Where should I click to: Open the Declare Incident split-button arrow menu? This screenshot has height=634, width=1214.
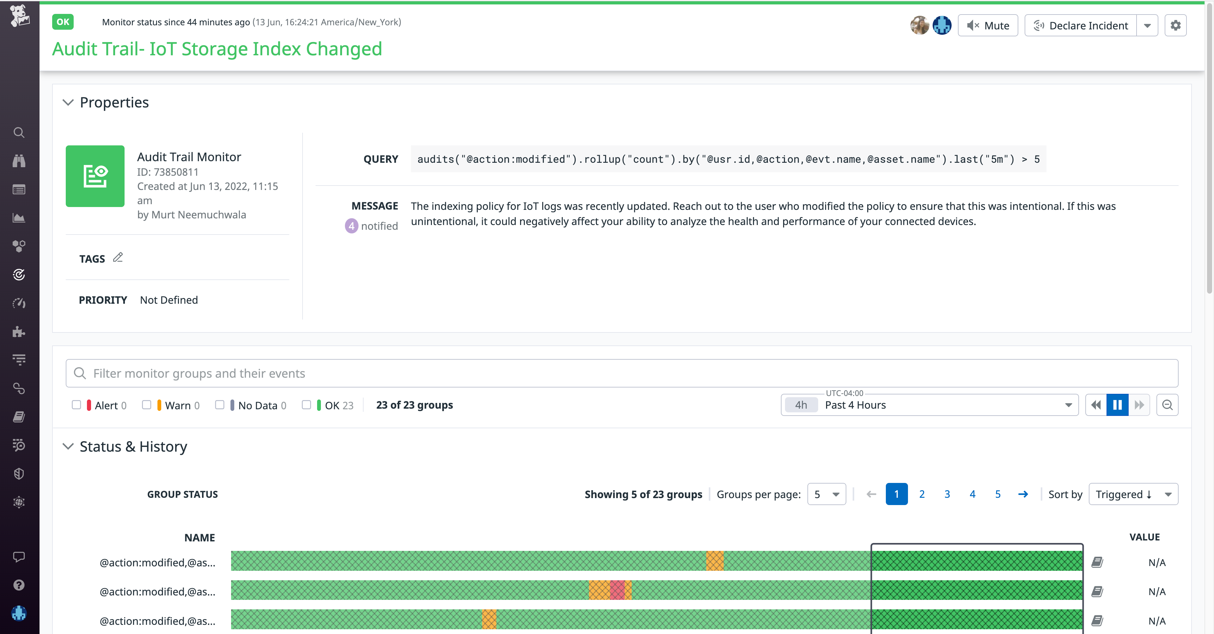[x=1148, y=25]
